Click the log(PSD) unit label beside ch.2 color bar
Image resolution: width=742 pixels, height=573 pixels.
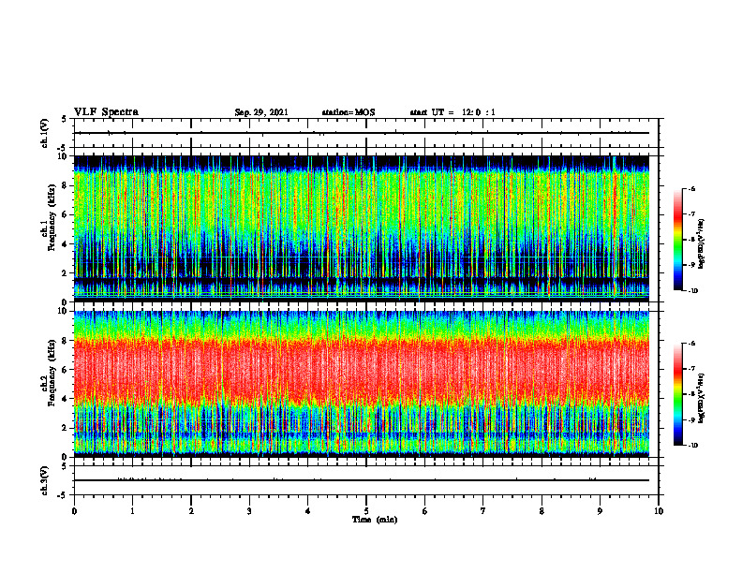[703, 398]
